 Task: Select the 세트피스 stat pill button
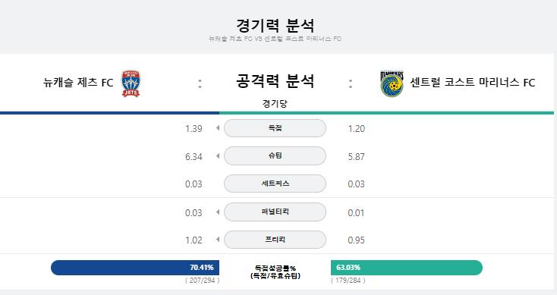(275, 184)
